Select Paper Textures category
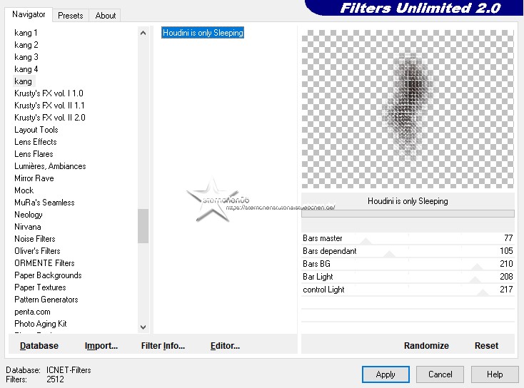Image resolution: width=524 pixels, height=388 pixels. [x=40, y=287]
